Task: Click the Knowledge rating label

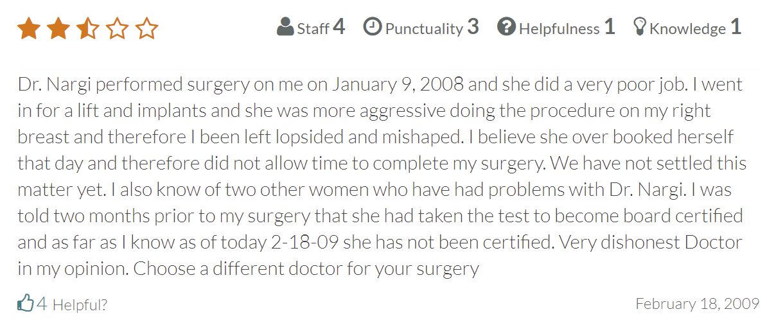Action: coord(687,28)
